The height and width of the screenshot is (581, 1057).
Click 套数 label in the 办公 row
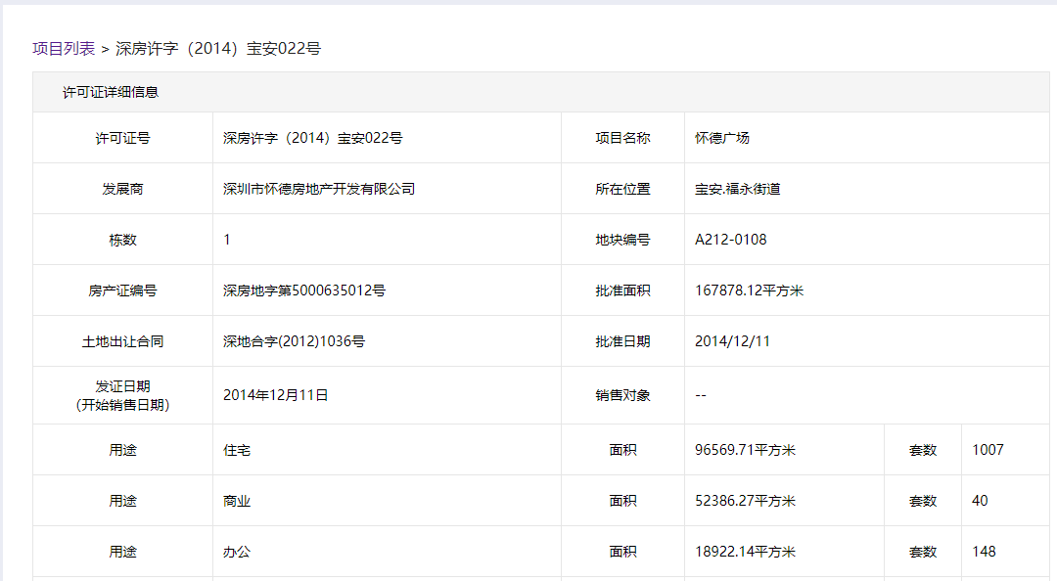click(923, 552)
